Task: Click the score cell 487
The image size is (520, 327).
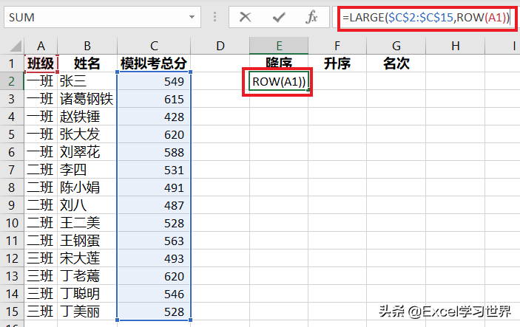Action: (x=154, y=205)
